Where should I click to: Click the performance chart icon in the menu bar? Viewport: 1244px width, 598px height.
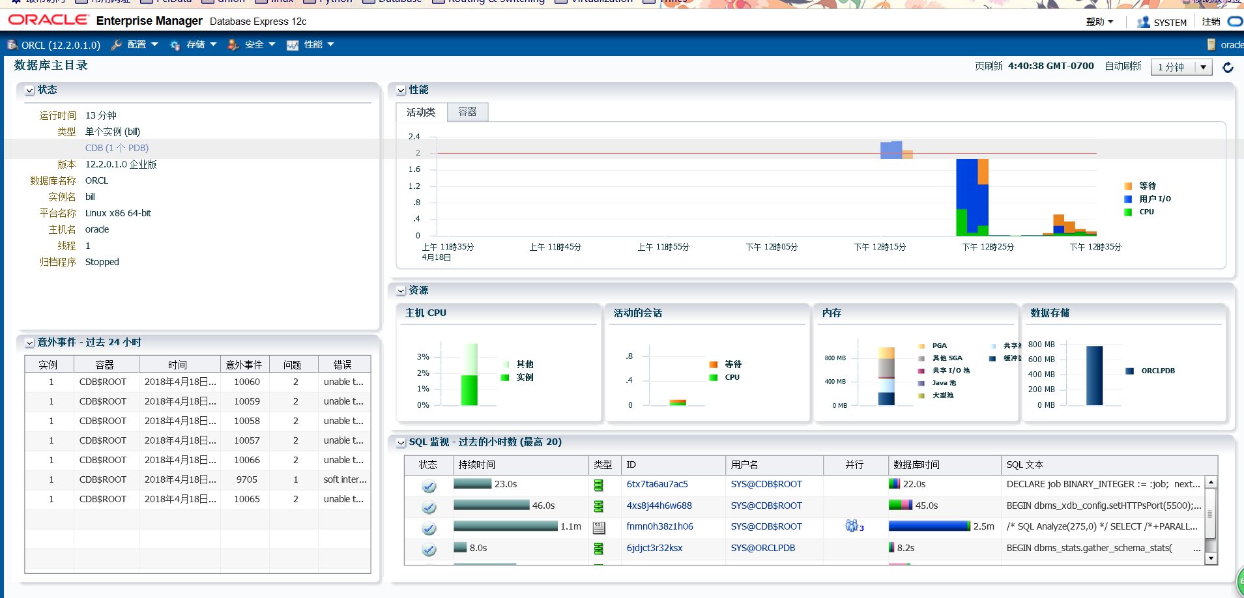pos(293,45)
